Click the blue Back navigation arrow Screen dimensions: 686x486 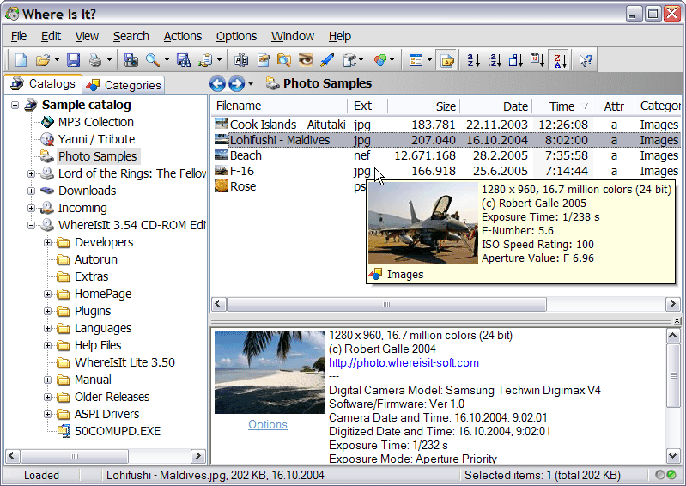(217, 84)
